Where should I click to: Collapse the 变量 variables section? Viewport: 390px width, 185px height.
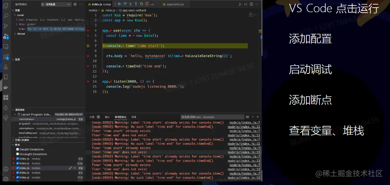tap(13, 10)
